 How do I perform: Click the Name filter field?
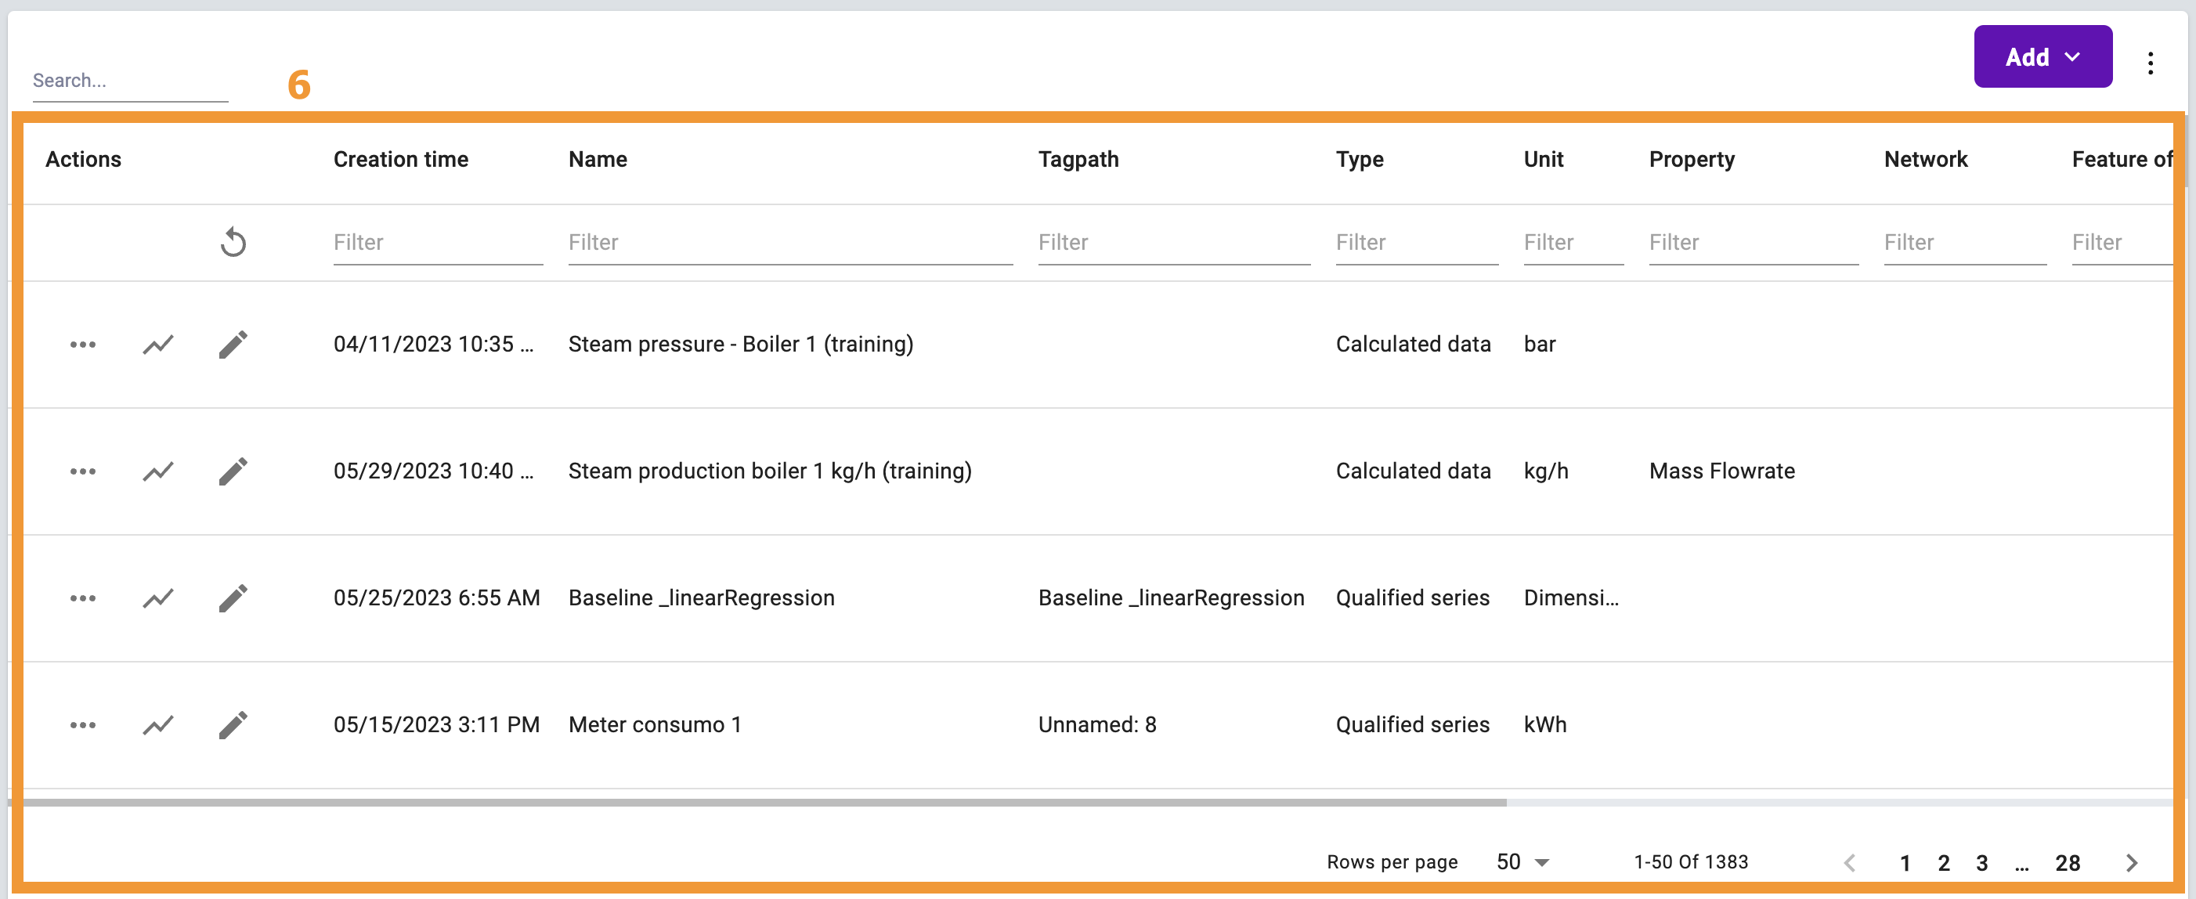(790, 243)
